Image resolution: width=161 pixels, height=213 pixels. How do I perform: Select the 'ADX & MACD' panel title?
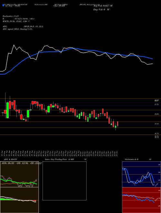coord(10,159)
